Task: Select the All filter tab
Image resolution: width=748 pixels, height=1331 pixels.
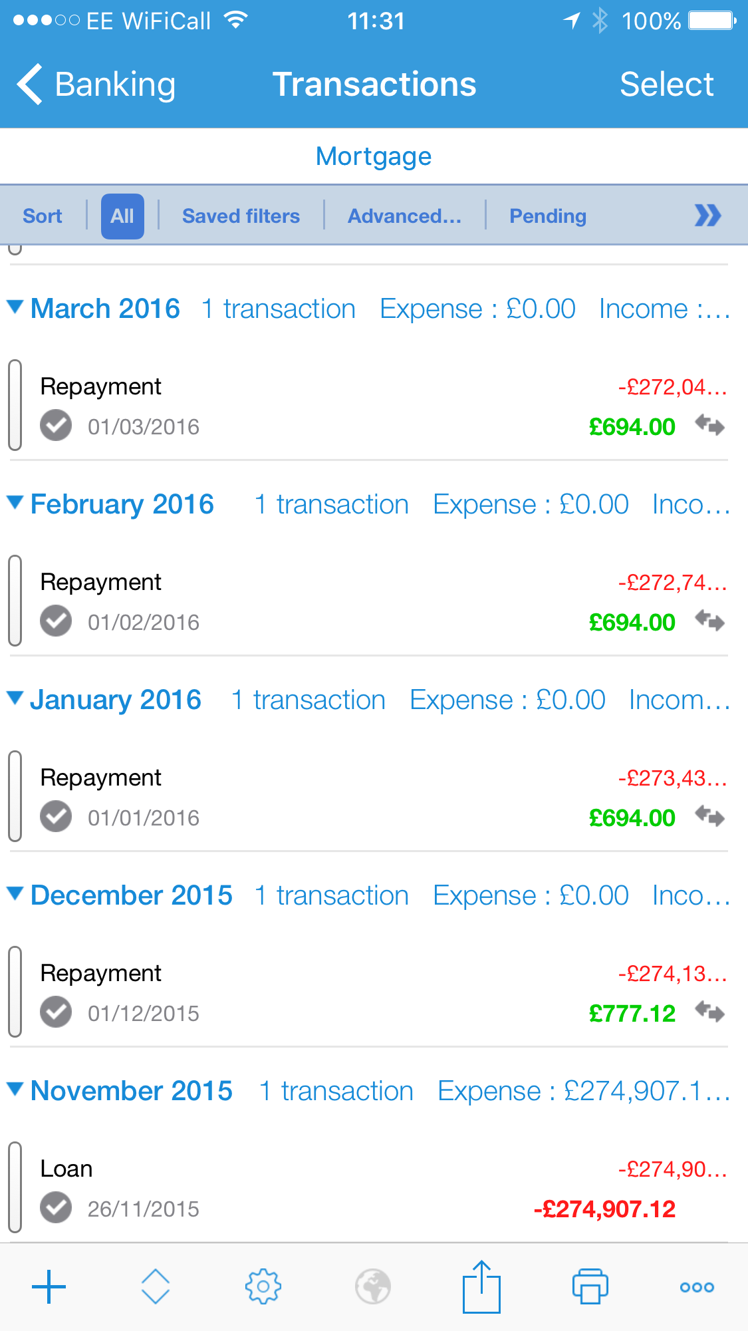Action: point(122,216)
